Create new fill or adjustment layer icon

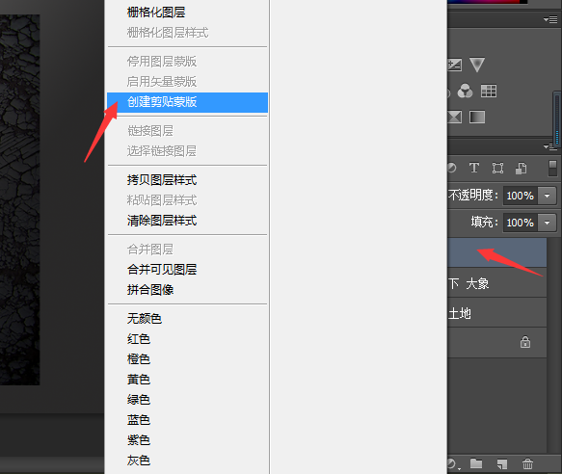(x=453, y=464)
